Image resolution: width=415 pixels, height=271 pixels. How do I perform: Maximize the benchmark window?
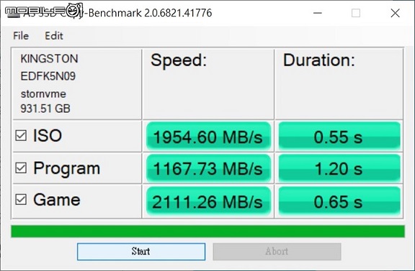(x=356, y=13)
